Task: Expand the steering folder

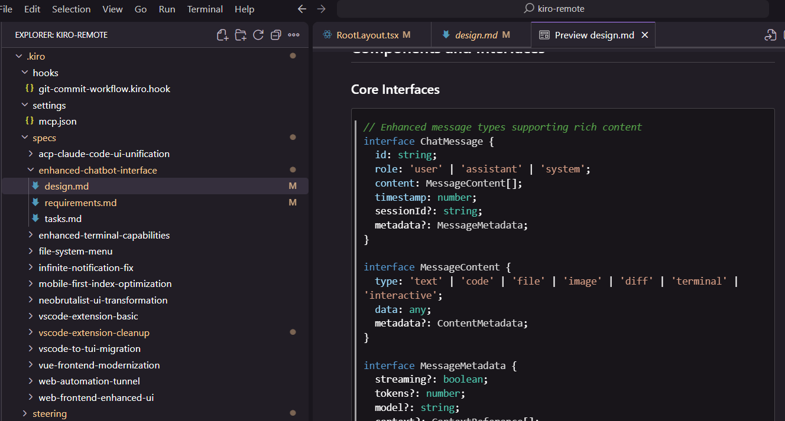Action: click(50, 413)
